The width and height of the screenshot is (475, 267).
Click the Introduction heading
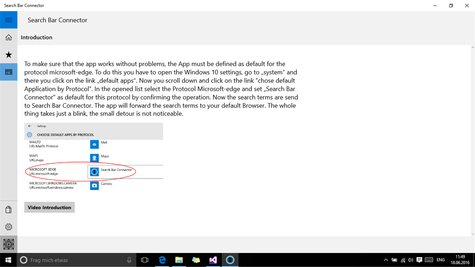click(37, 37)
